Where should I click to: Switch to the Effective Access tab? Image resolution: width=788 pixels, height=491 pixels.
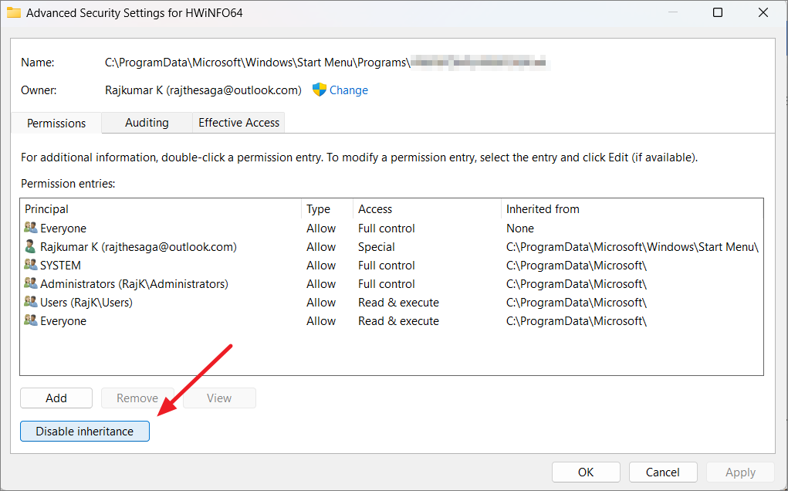click(238, 122)
